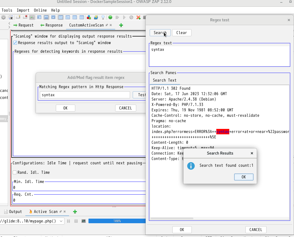The width and height of the screenshot is (294, 237).
Task: Open scan progress details via the monitor icon
Action: [84, 221]
